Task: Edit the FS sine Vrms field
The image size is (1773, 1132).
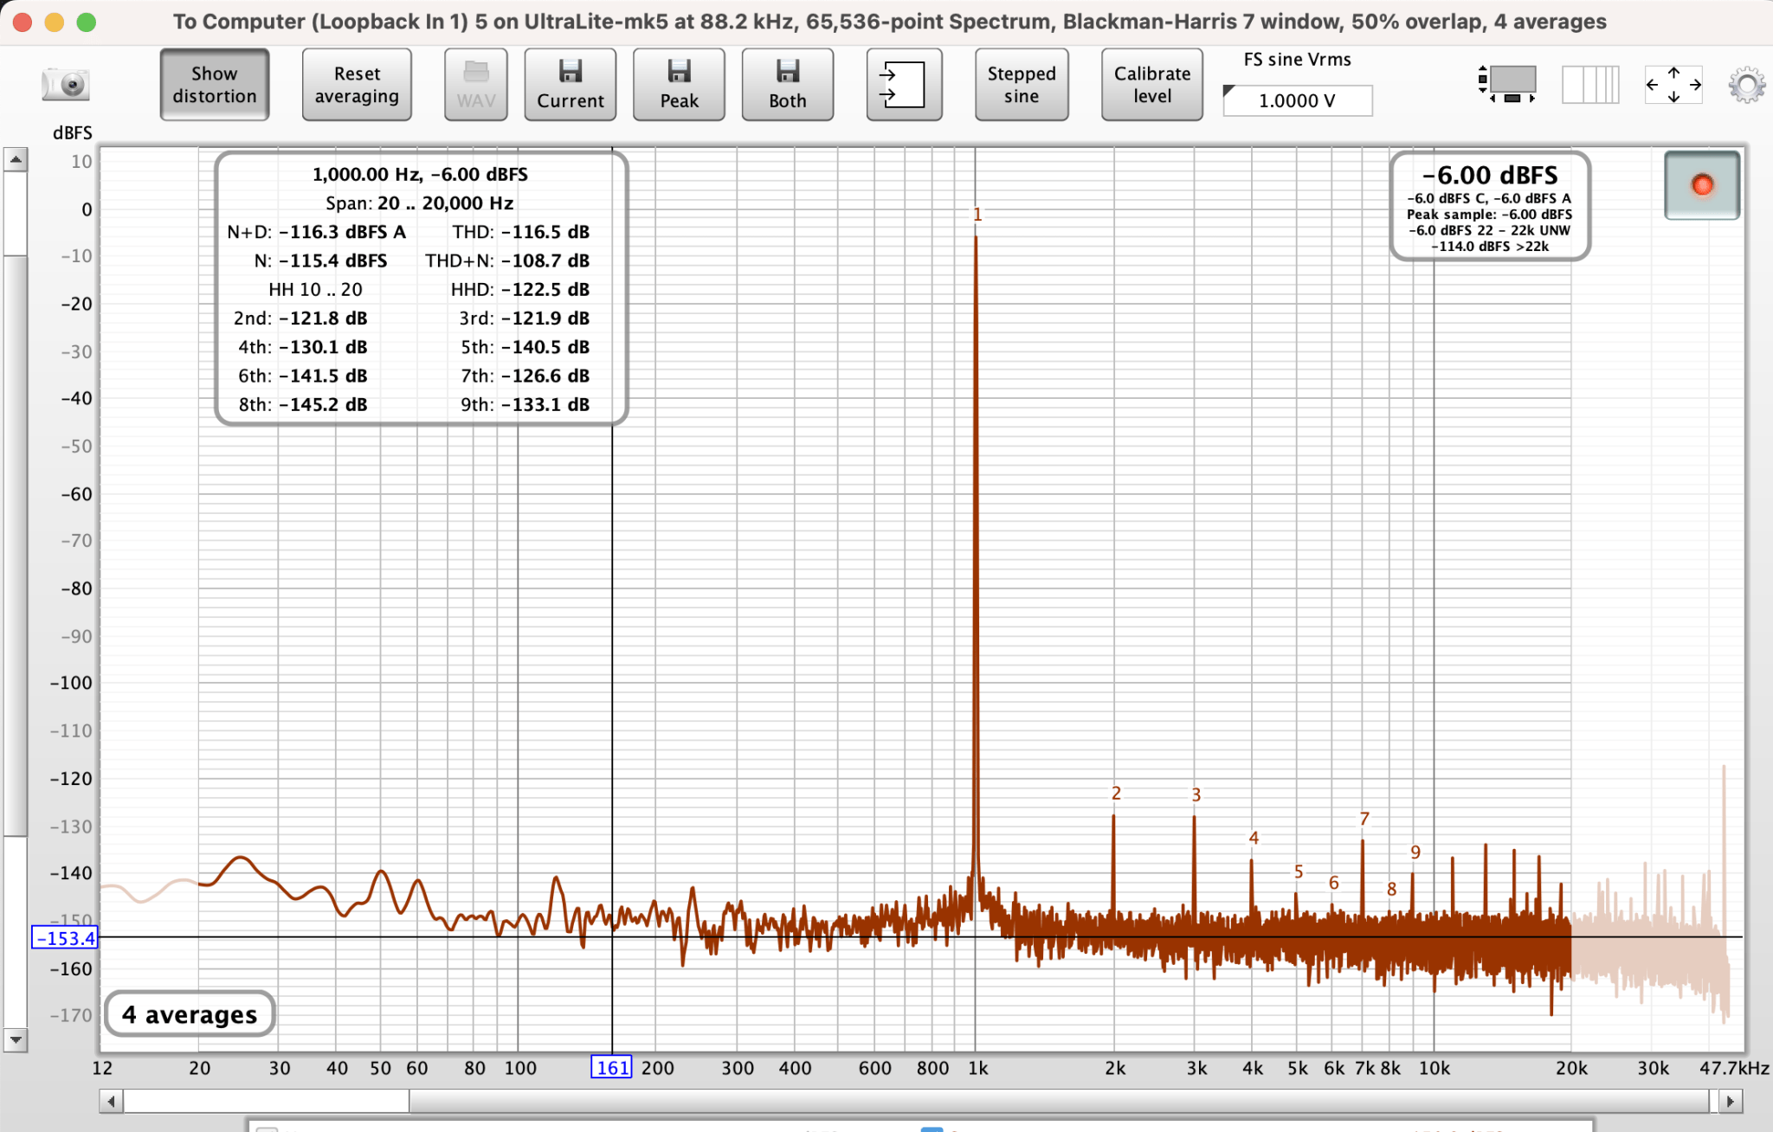Action: coord(1297,100)
